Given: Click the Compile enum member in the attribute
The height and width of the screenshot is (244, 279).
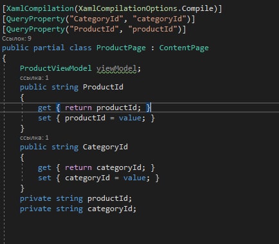Looking at the screenshot, I should pyautogui.click(x=197, y=8).
